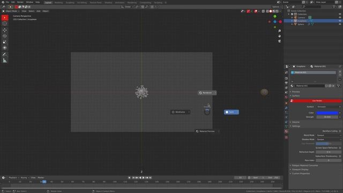Click the Refraction Depth slider field
Viewport: 343px width, 193px height.
tap(329, 152)
